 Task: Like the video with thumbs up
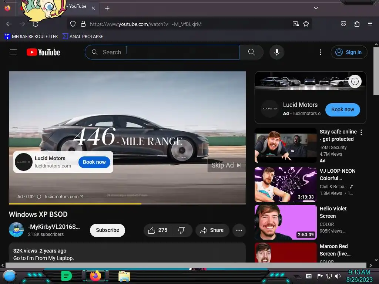pyautogui.click(x=158, y=230)
